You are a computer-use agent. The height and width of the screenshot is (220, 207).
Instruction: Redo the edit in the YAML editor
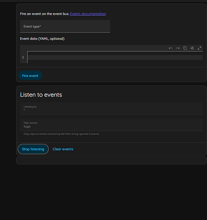[x=178, y=48]
